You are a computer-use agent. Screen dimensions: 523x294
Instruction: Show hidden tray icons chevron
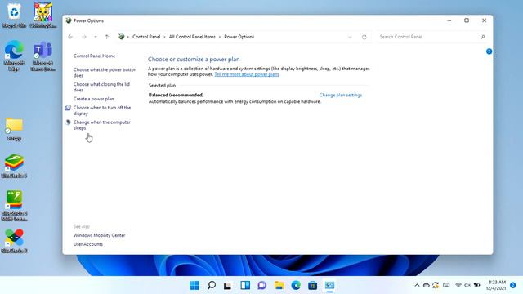point(417,285)
